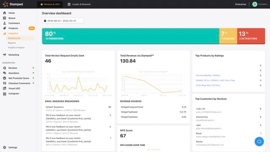Switch to Loyalty & Rewards tab
Image resolution: width=270 pixels, height=152 pixels.
79,4
